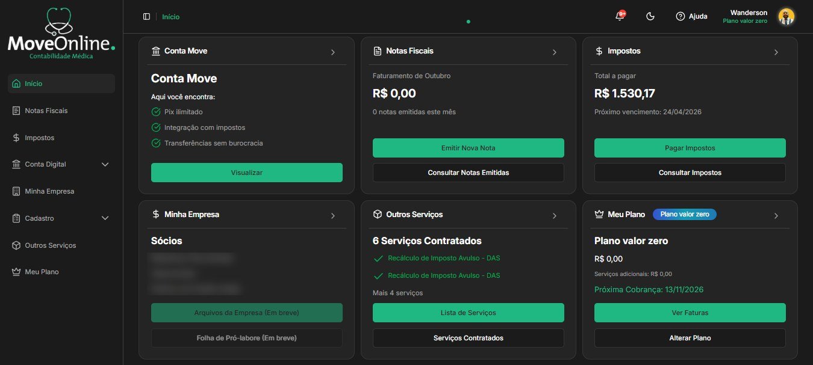Screen dimensions: 813x365
Task: Click the Serviços Contratados button
Action: pos(469,338)
